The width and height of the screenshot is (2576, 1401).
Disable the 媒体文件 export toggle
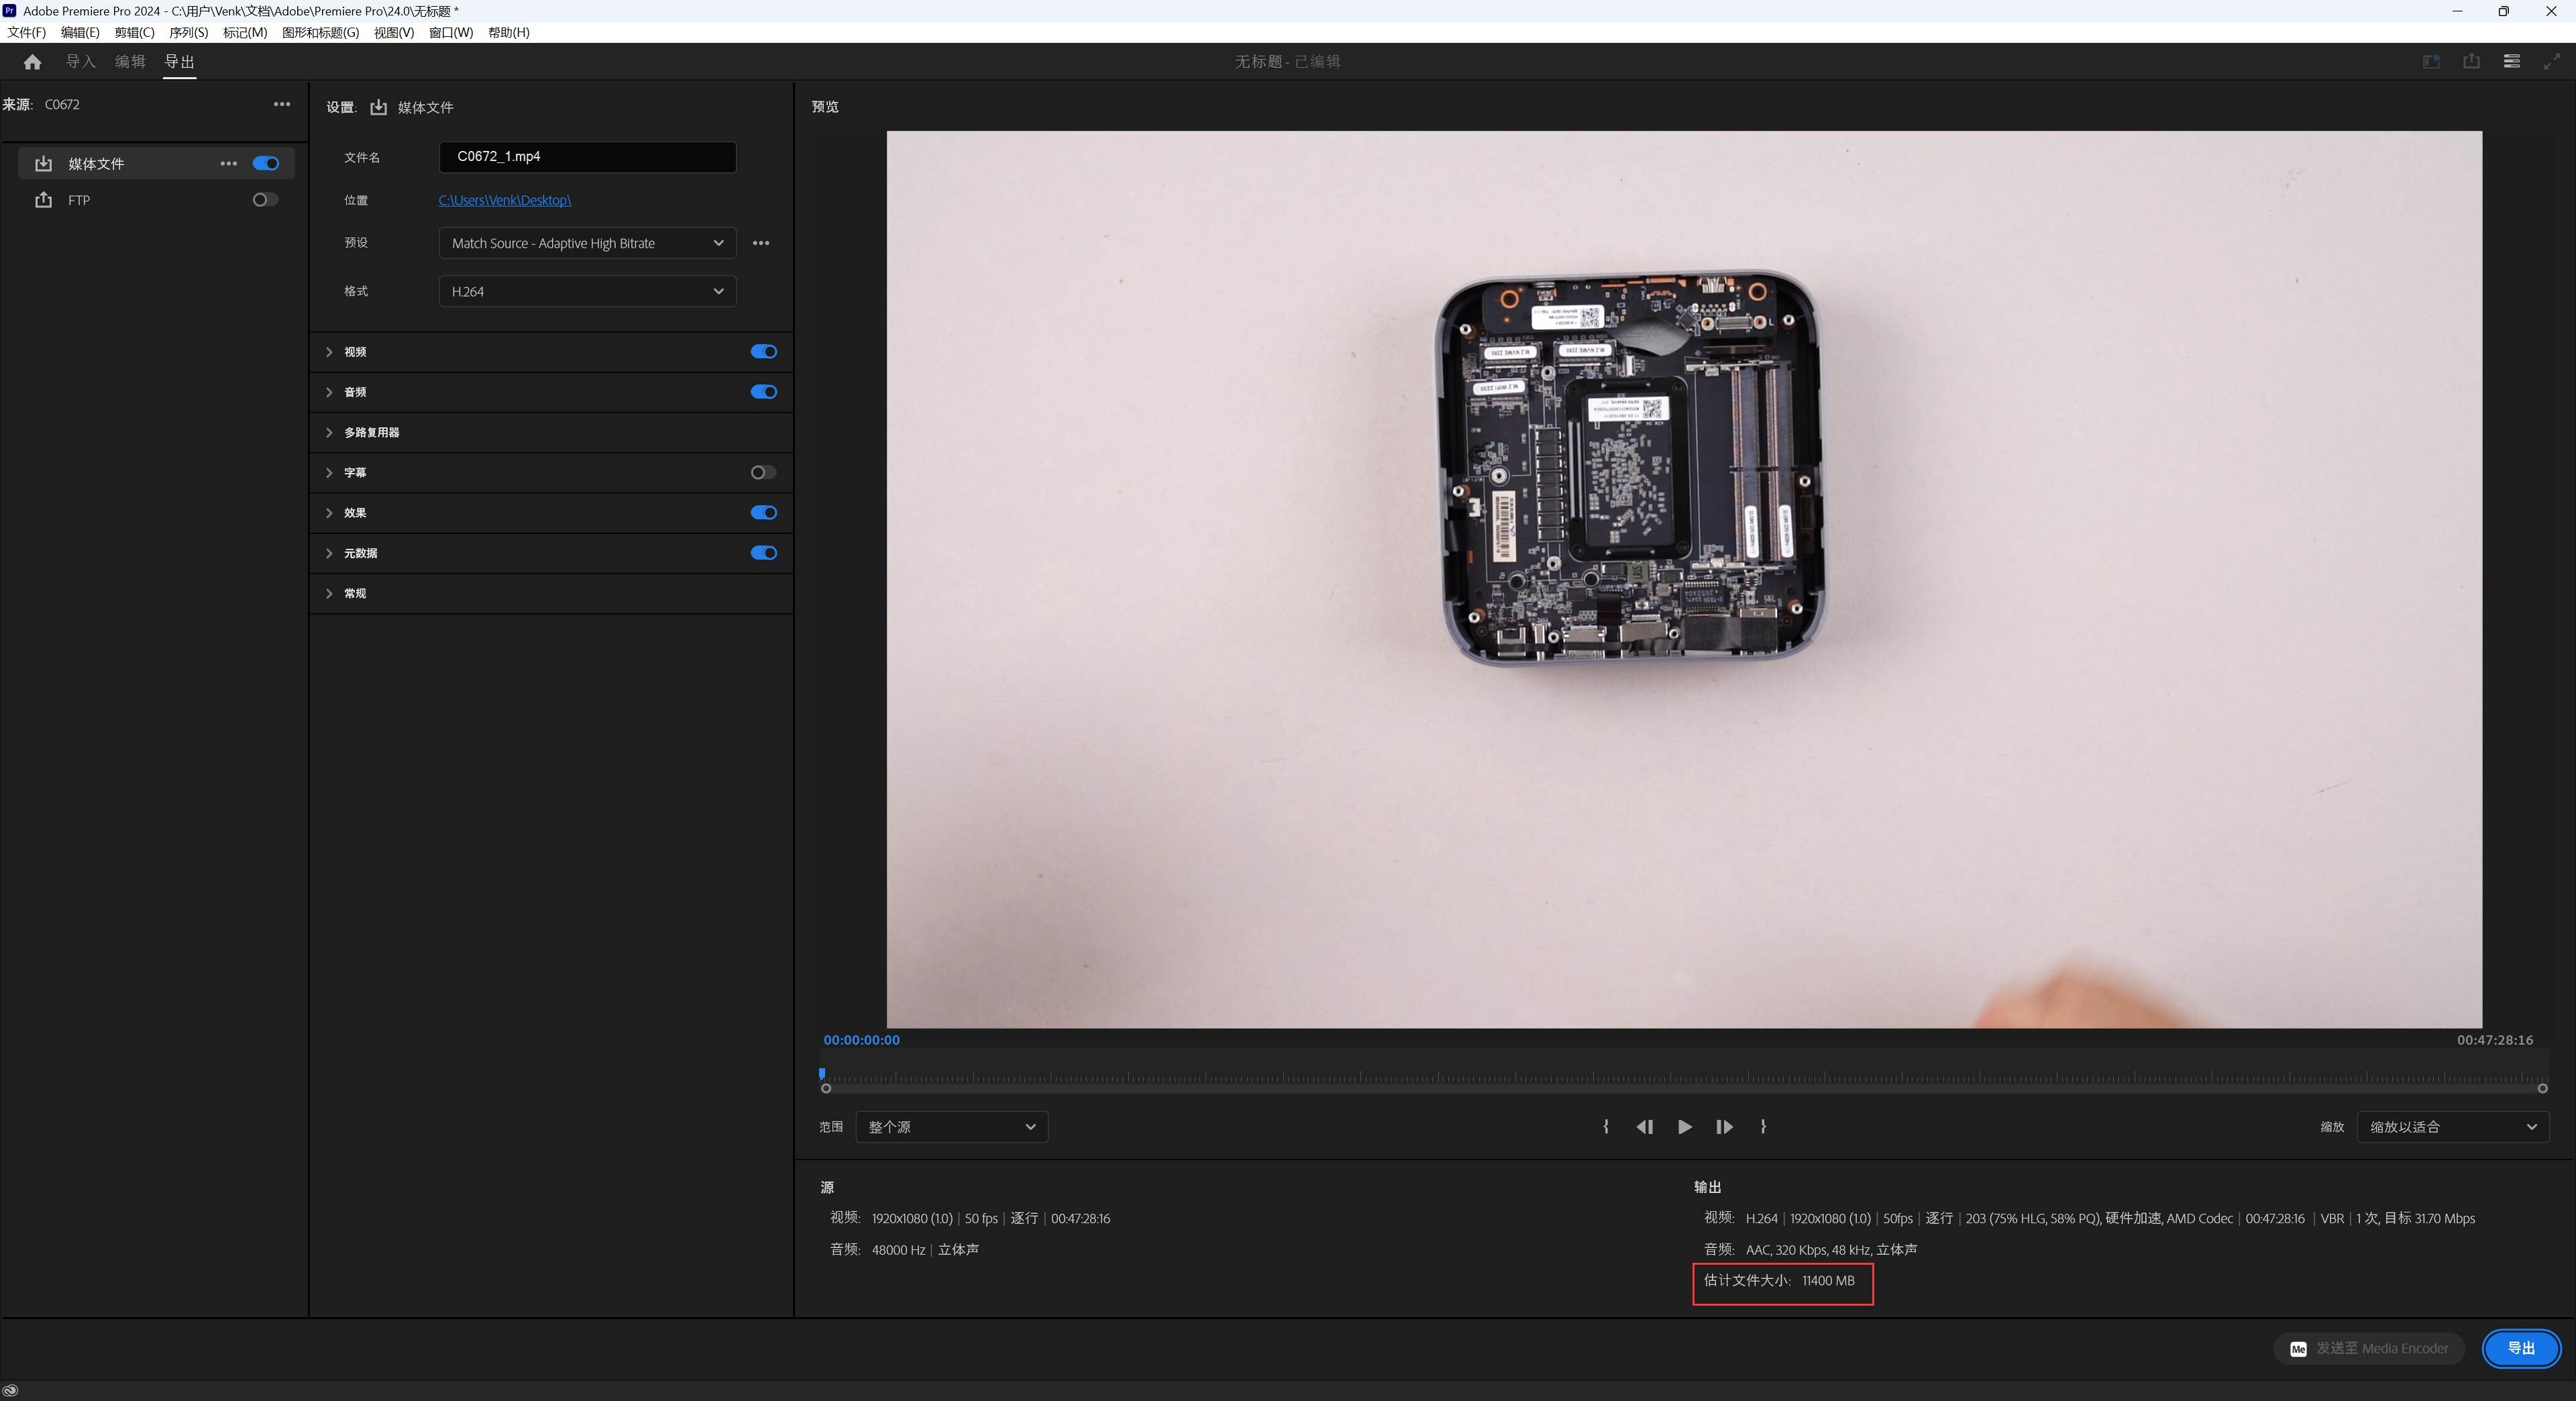click(x=266, y=163)
